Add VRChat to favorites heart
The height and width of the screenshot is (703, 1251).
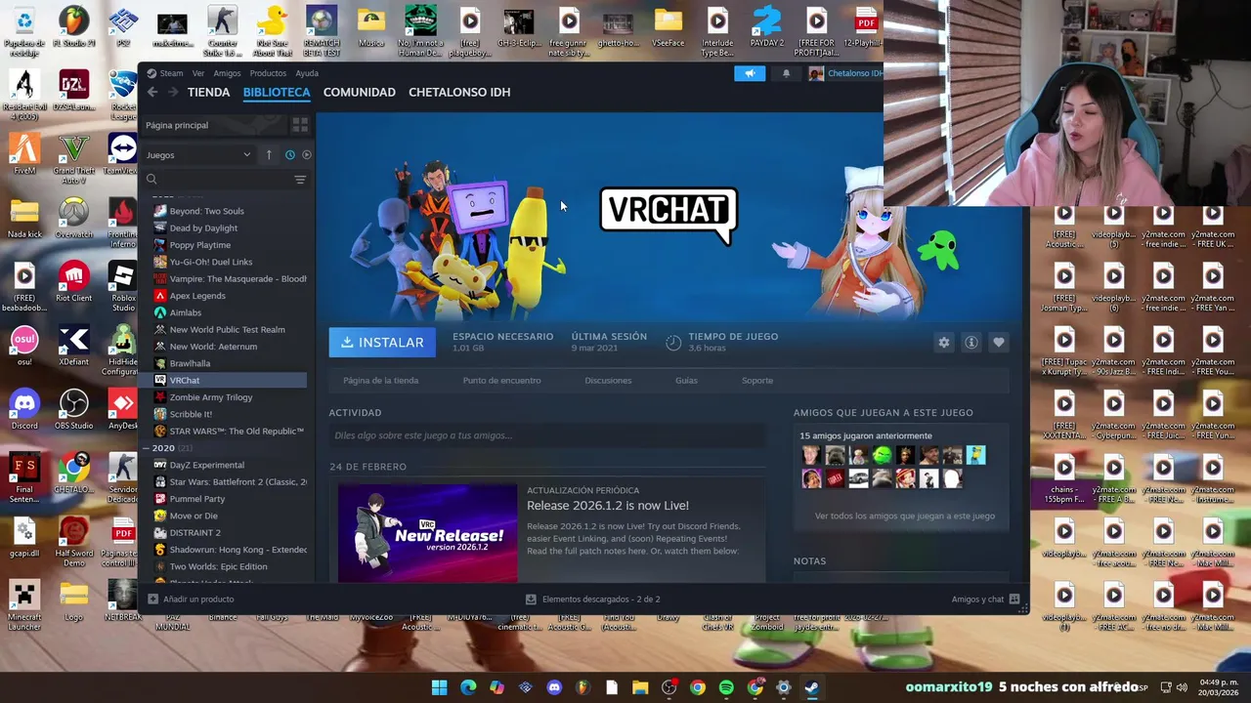[x=998, y=343]
